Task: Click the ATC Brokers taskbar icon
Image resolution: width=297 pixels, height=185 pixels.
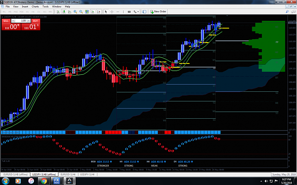Action: click(x=69, y=181)
